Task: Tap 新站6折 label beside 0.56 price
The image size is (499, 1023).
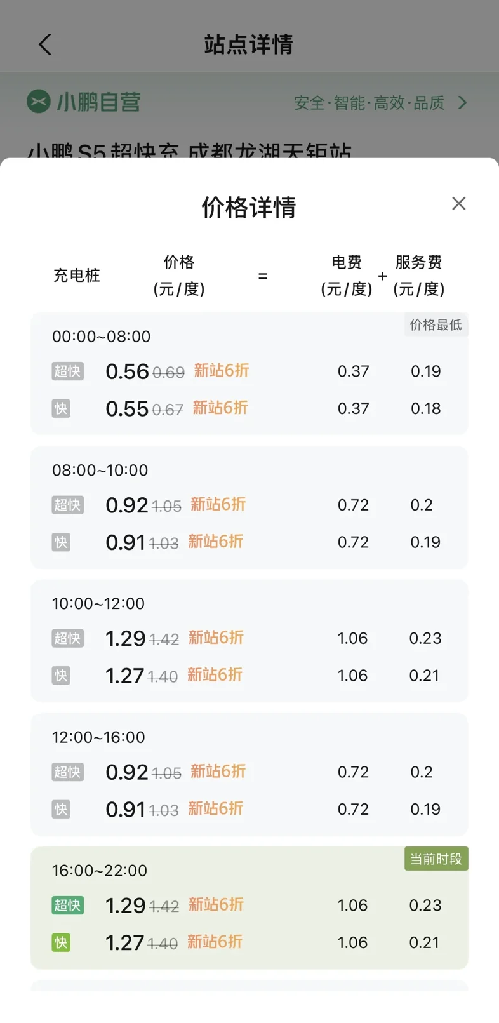Action: (x=222, y=370)
